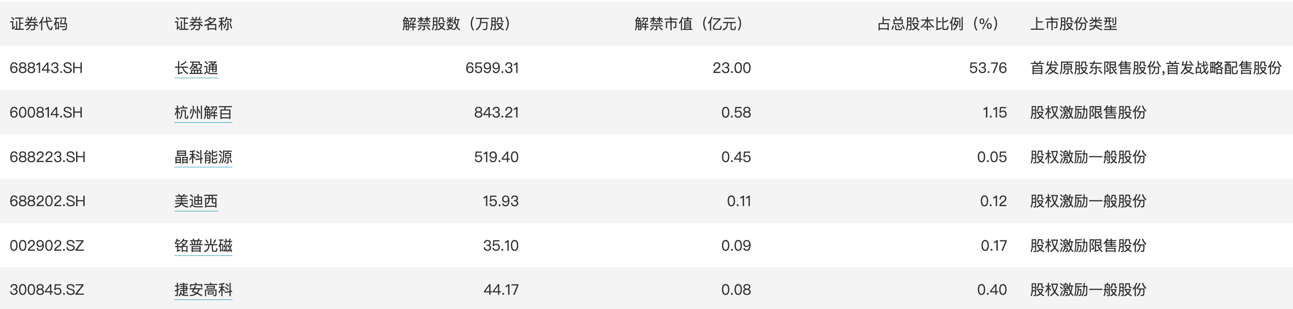The image size is (1293, 309).
Task: Open the 长盈通 stock link
Action: pyautogui.click(x=196, y=68)
